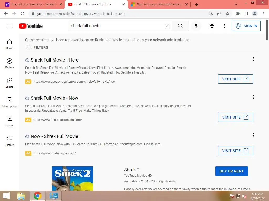Open the Windows Start button

tap(6, 196)
